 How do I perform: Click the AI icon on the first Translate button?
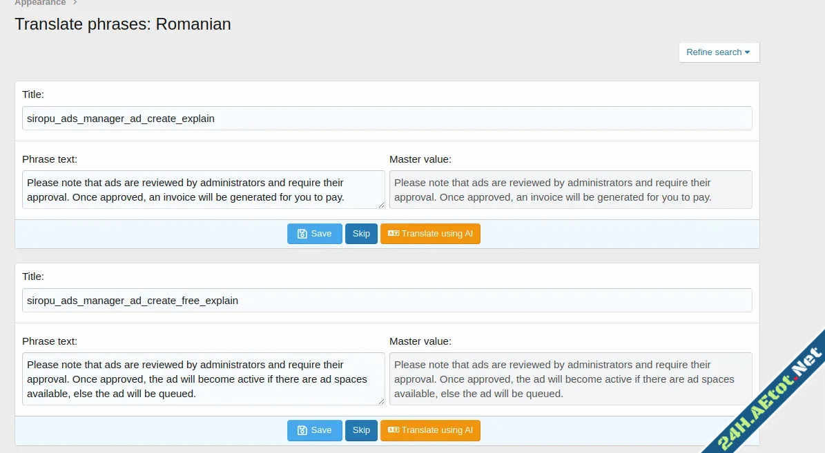(394, 234)
